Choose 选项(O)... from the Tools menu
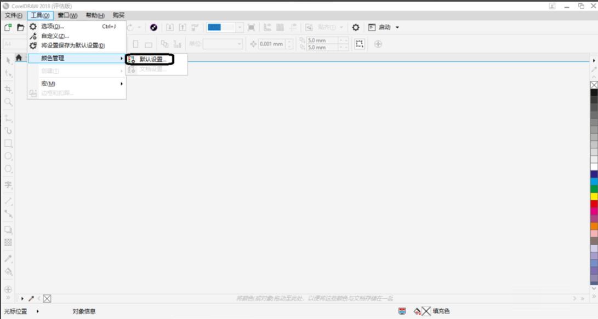 point(77,26)
